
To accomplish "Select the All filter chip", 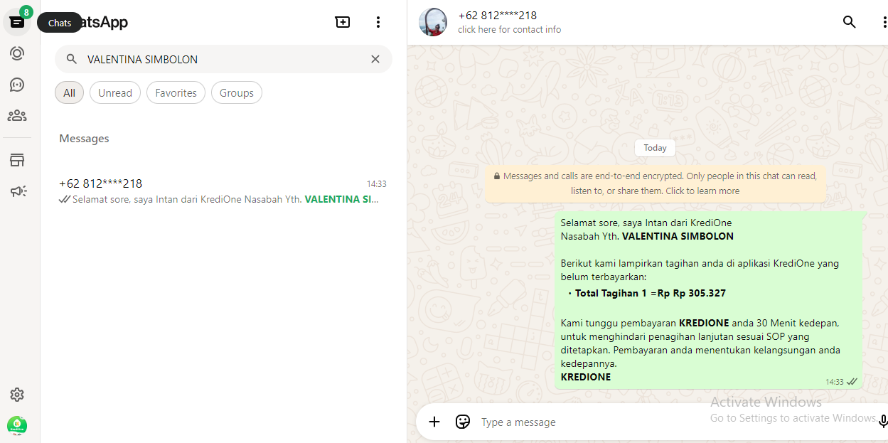I will (x=69, y=92).
